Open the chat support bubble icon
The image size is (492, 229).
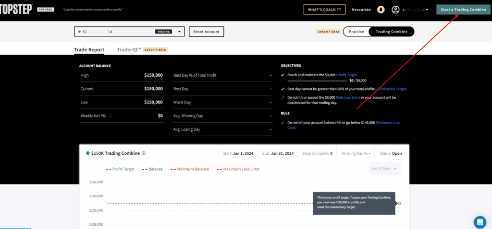tap(480, 222)
